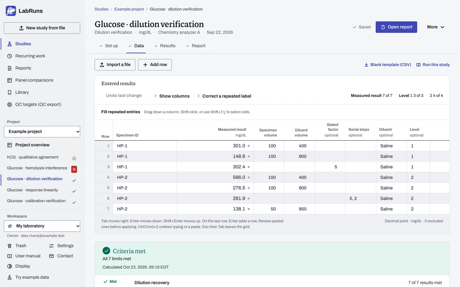Viewport: 460px width, 287px height.
Task: Go to Studies breadcrumb link
Action: click(102, 9)
